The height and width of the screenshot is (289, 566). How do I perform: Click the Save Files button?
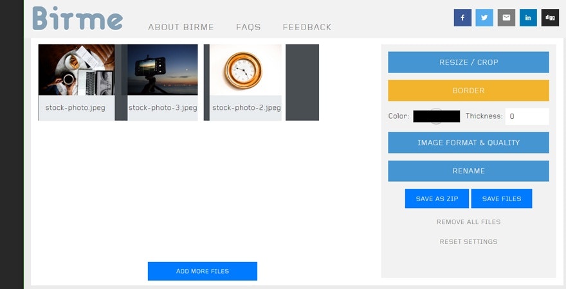pos(501,198)
